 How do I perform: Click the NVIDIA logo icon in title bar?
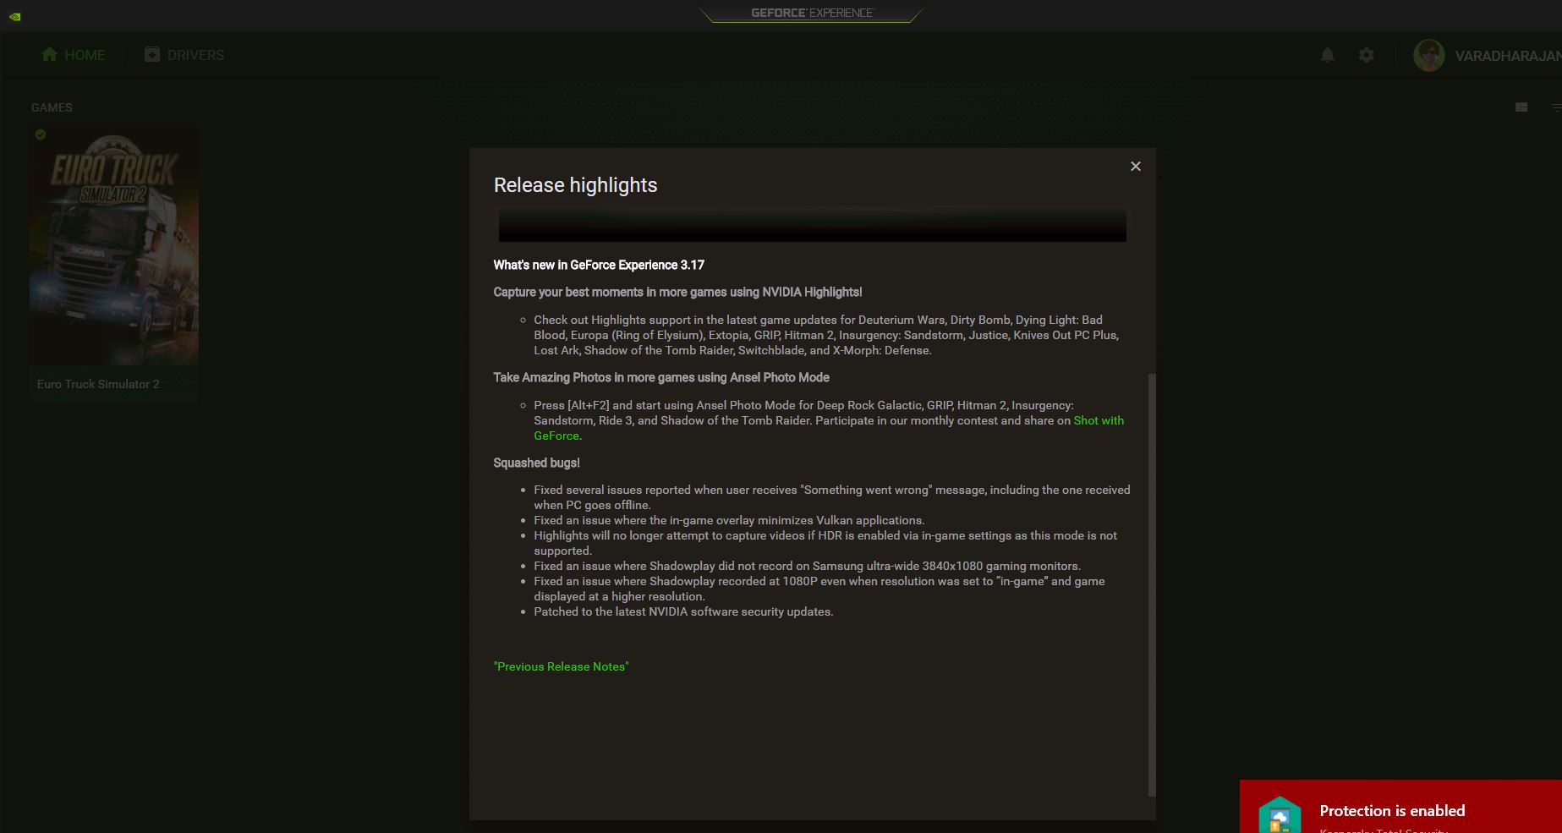tap(15, 15)
